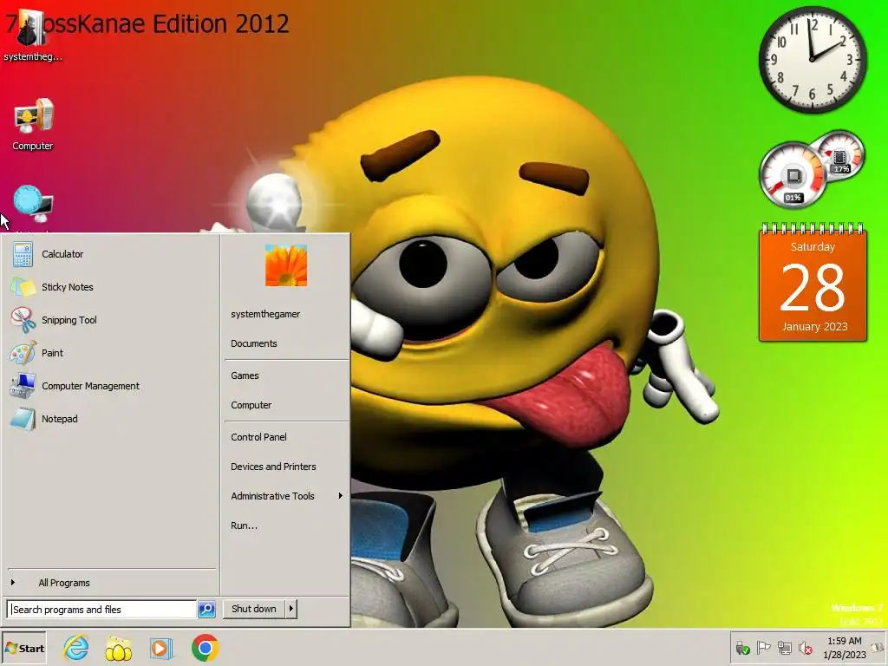This screenshot has height=666, width=888.
Task: Launch Google Chrome from the taskbar
Action: click(x=205, y=648)
